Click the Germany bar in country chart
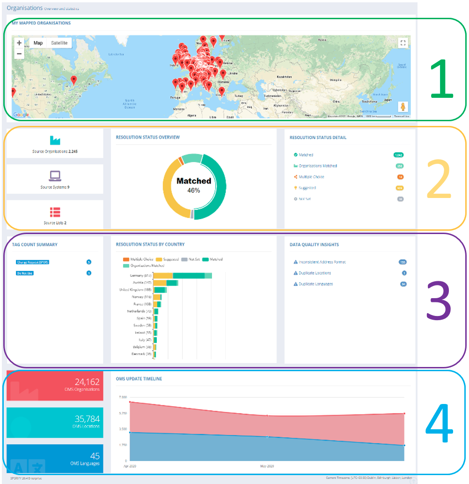 pyautogui.click(x=183, y=276)
